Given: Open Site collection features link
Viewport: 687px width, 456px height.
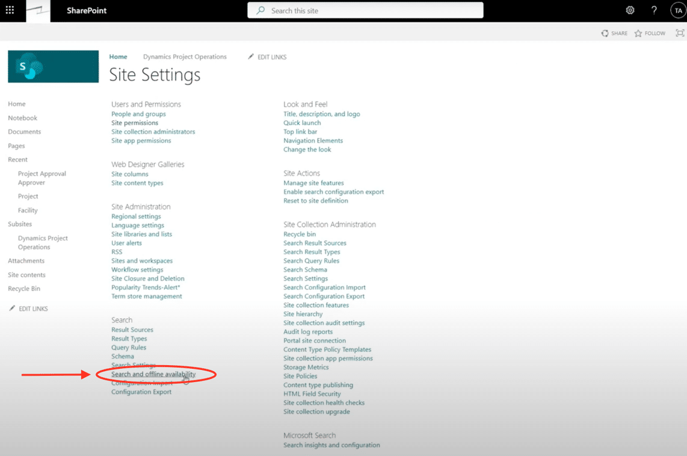Looking at the screenshot, I should [316, 305].
